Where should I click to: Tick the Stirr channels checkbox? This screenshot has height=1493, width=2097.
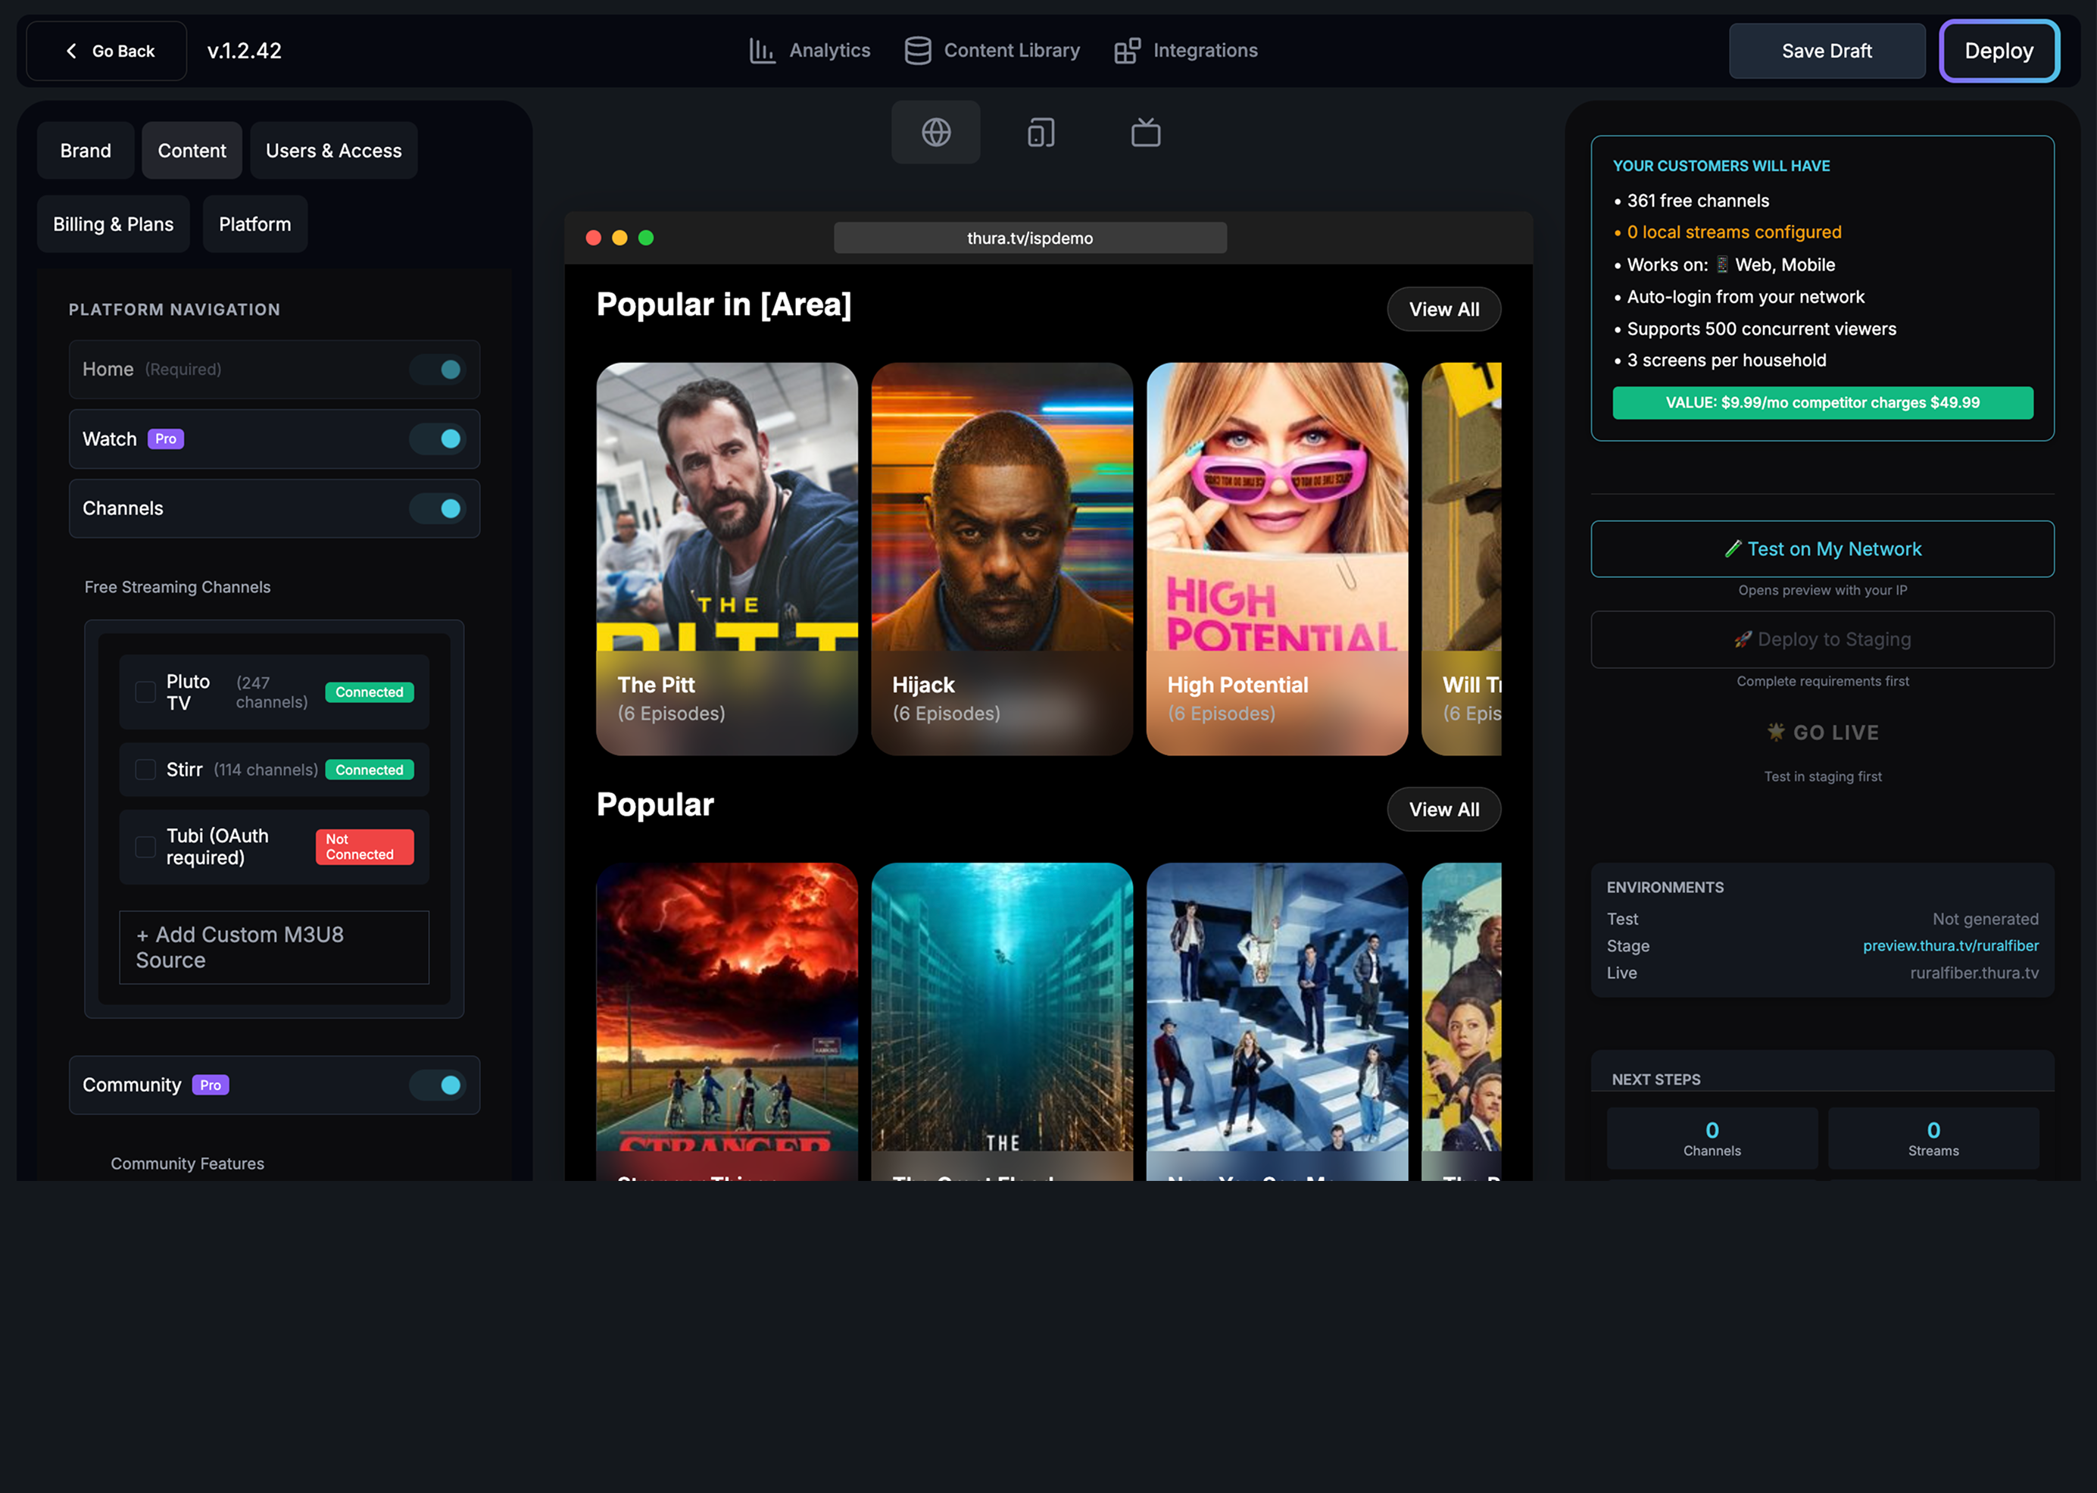(145, 770)
